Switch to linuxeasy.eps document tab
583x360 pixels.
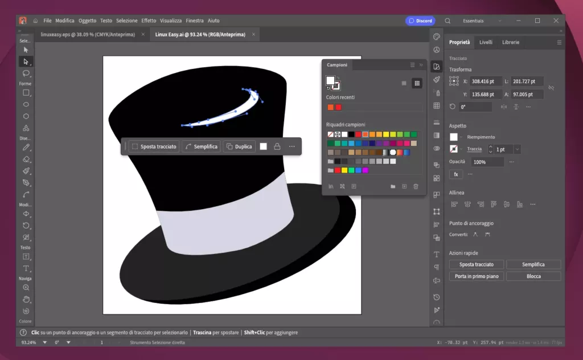coord(88,35)
